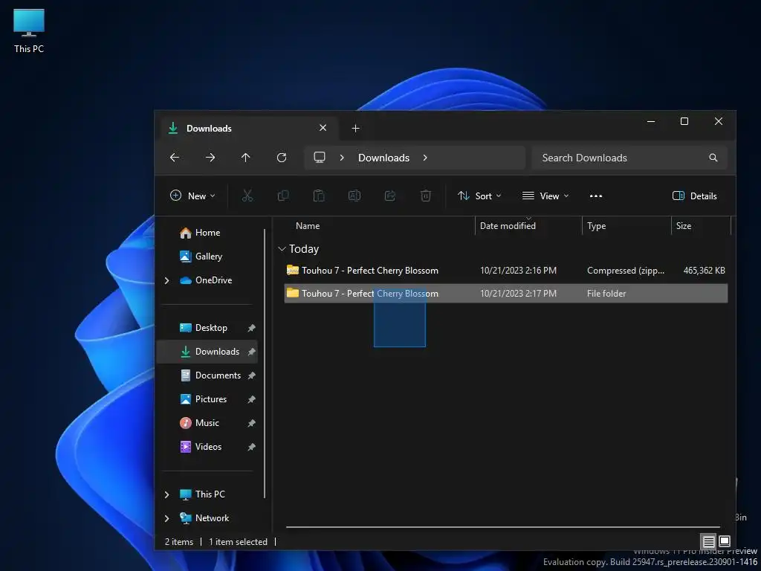
Task: Open the New dropdown menu
Action: tap(192, 196)
